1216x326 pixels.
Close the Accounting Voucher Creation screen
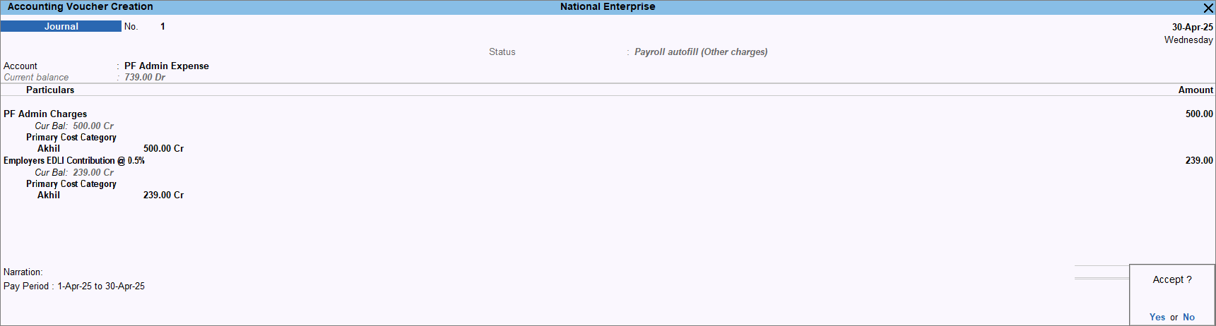[x=1208, y=8]
